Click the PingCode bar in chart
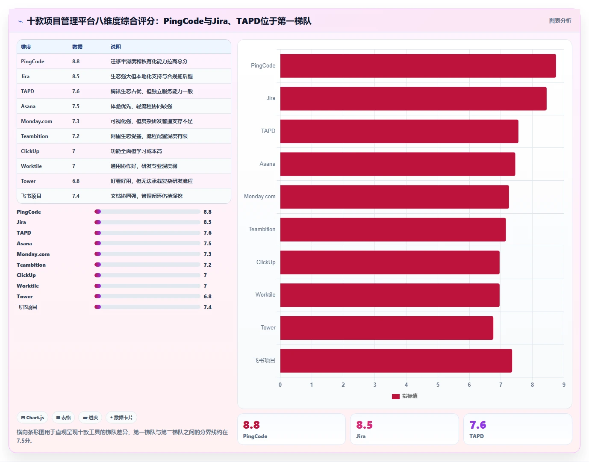This screenshot has height=462, width=589. click(418, 66)
